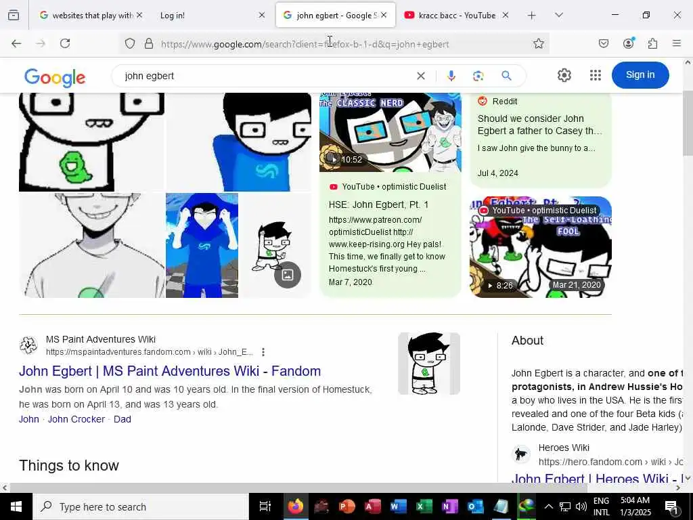Open the John sitelink
This screenshot has height=520, width=693.
click(x=28, y=419)
